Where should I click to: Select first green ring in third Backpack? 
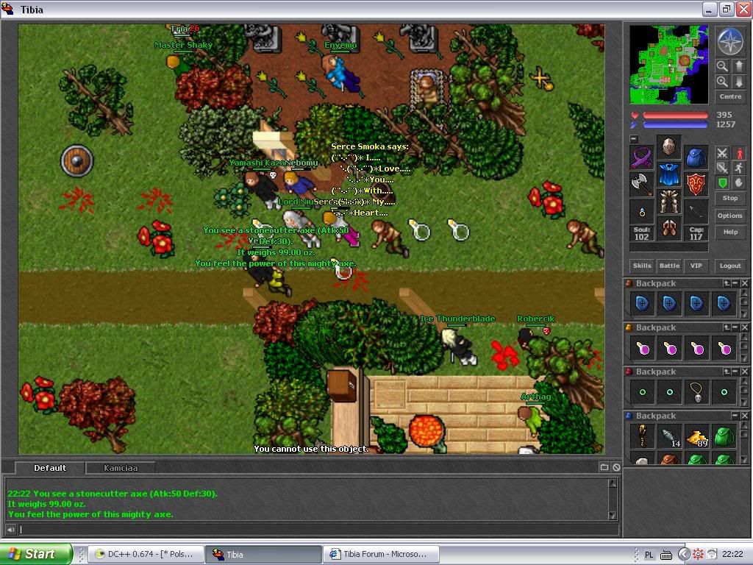point(643,392)
